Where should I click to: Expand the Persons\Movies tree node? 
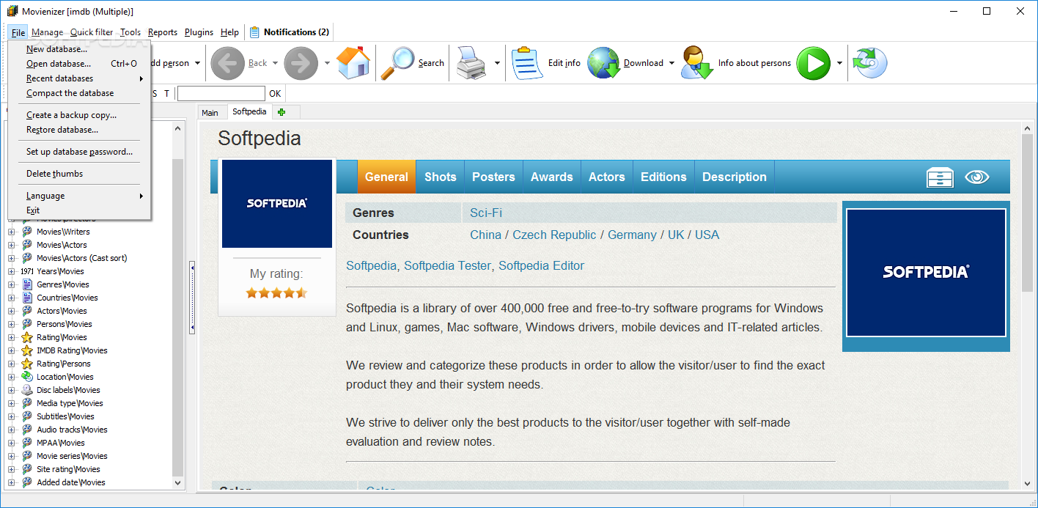[11, 324]
